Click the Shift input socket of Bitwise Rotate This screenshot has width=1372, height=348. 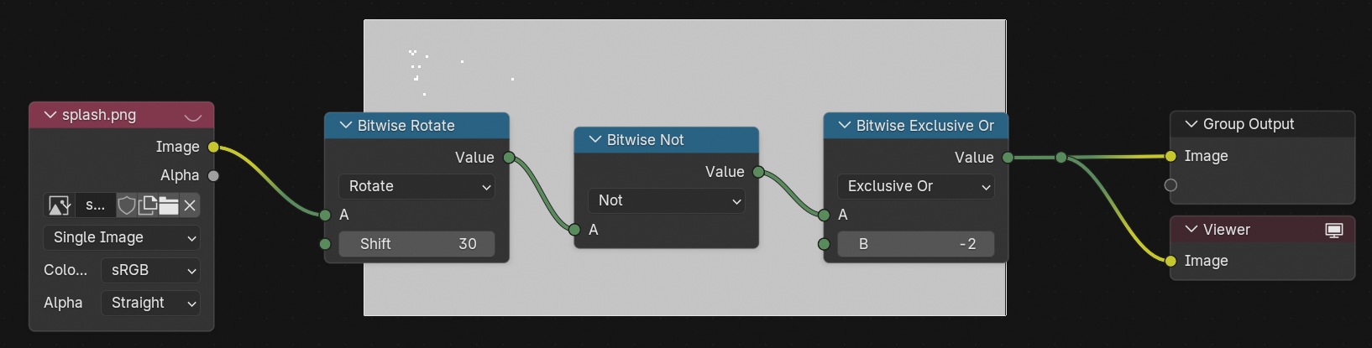pos(325,244)
